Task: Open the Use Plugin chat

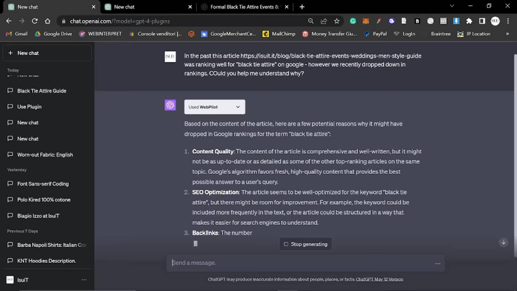Action: [x=47, y=107]
